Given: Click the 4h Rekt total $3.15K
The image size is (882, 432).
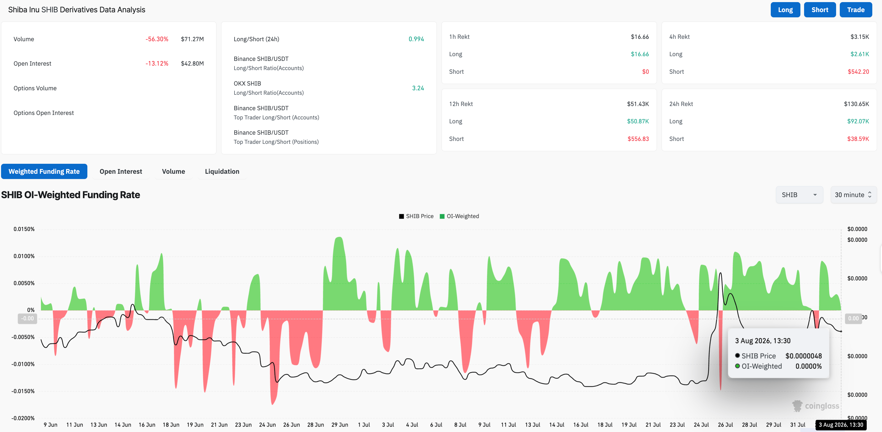Looking at the screenshot, I should [860, 37].
